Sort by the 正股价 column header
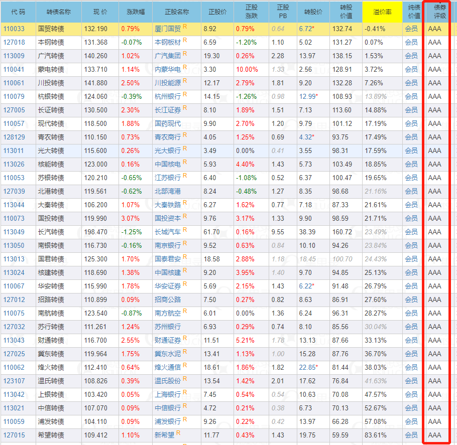This screenshot has height=445, width=457. 217,12
